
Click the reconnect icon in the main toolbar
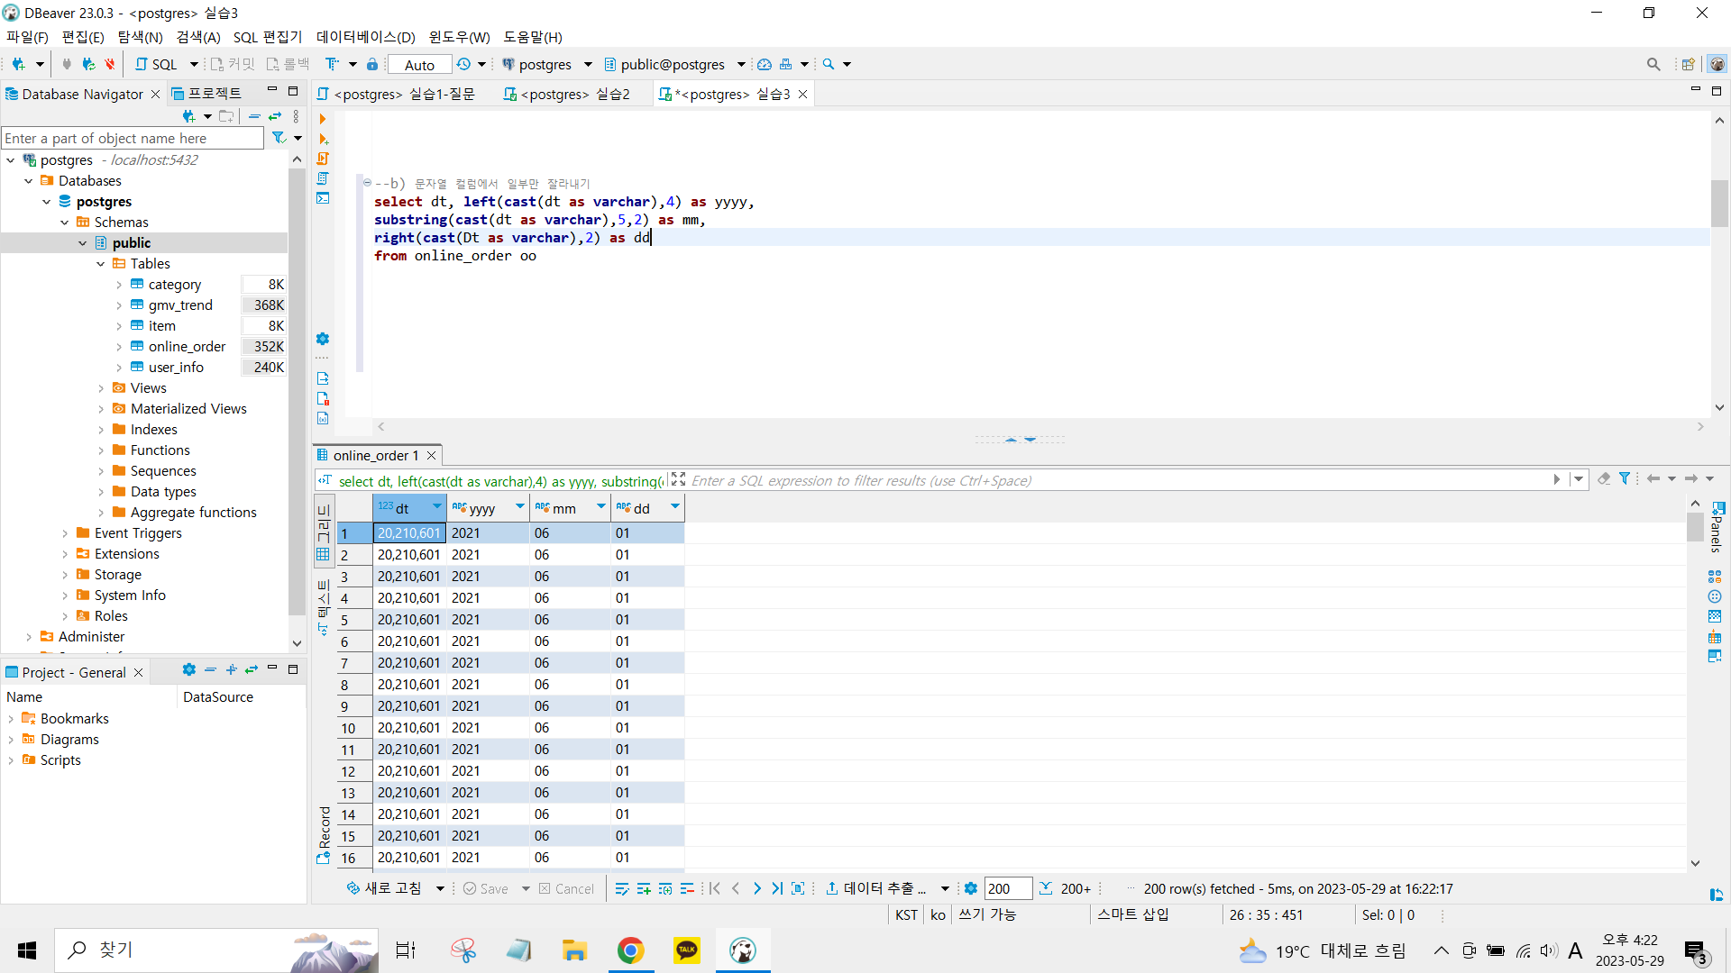[x=87, y=64]
